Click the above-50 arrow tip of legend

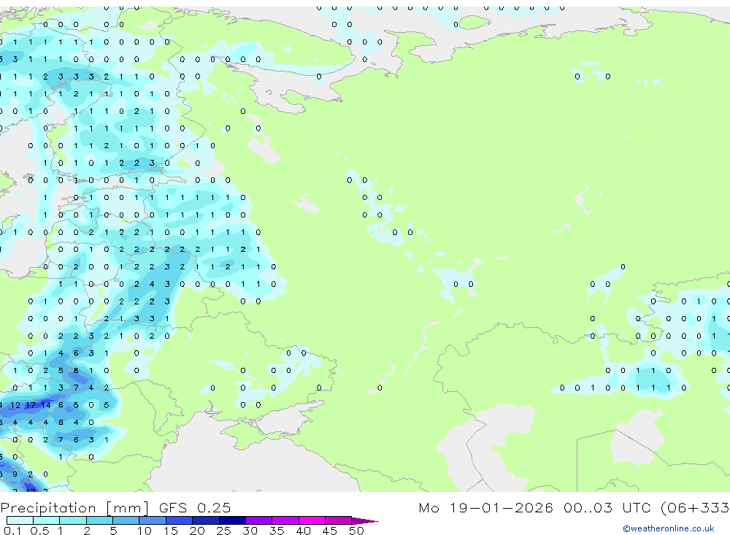click(364, 521)
